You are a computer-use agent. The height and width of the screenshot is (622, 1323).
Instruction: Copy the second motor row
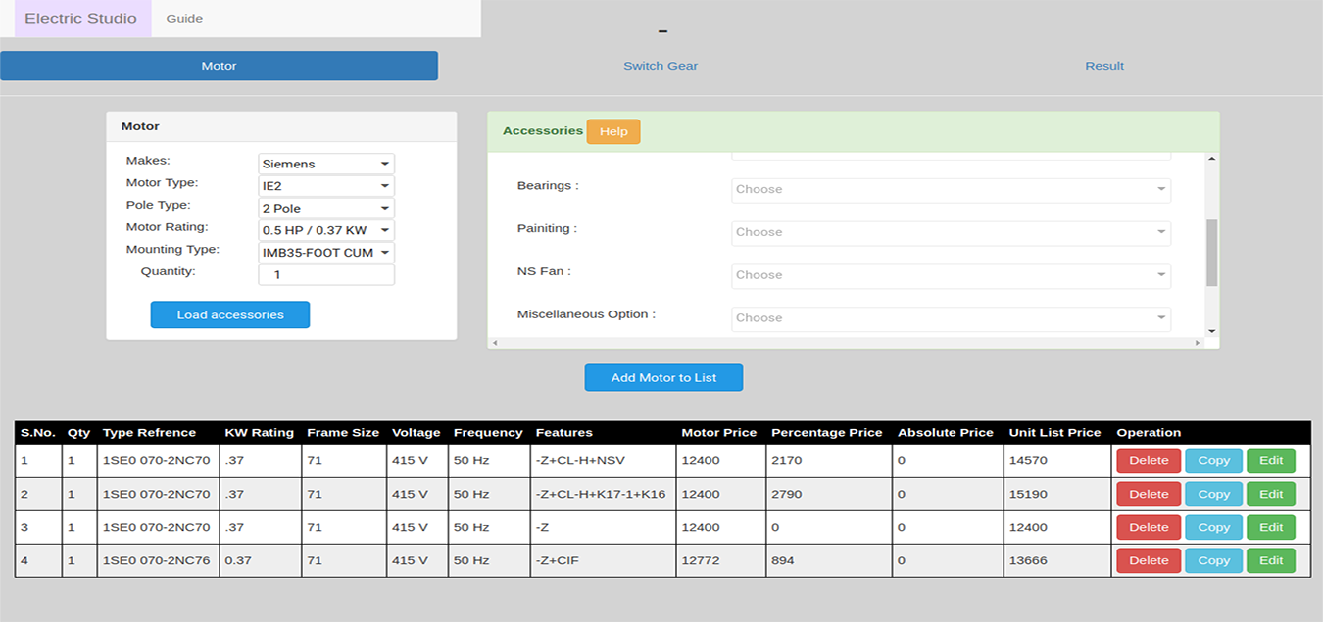(1213, 495)
